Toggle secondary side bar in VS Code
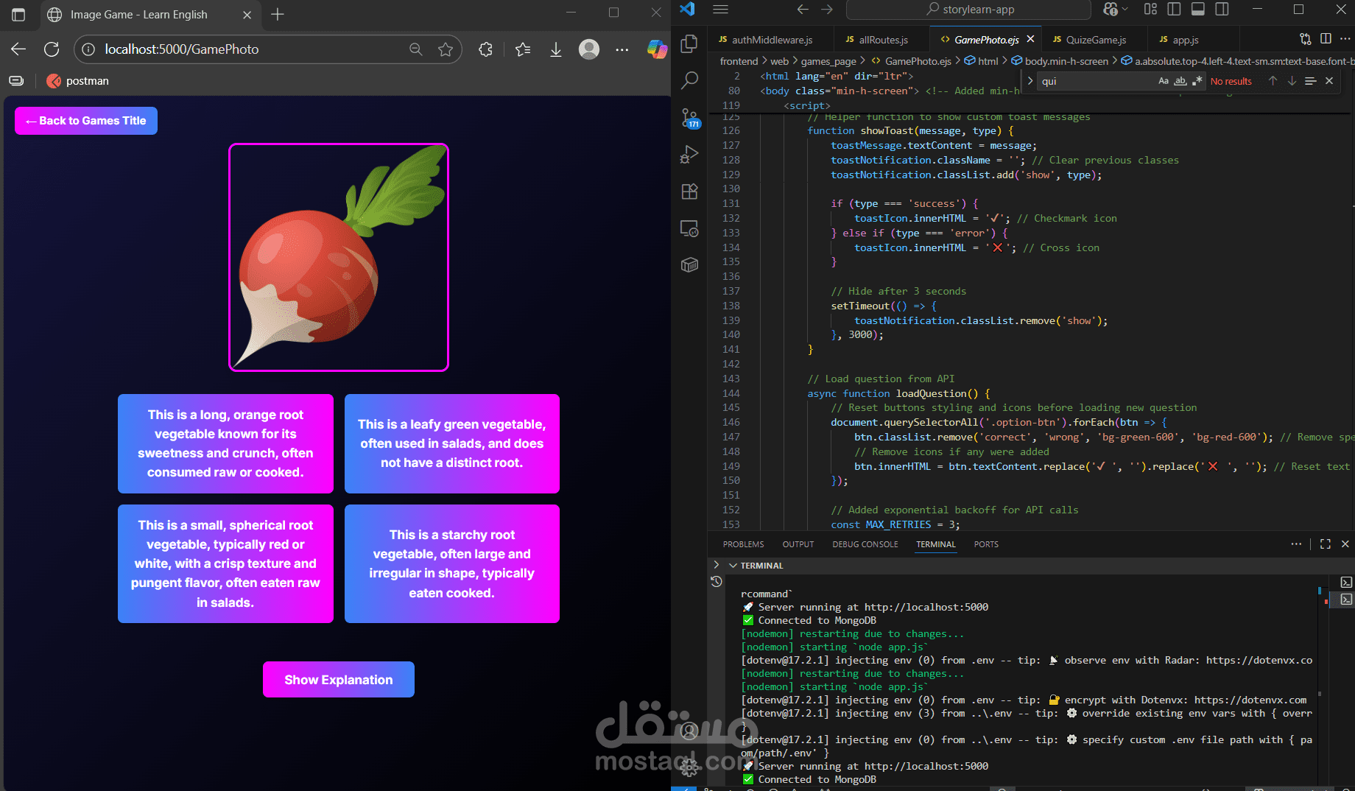This screenshot has width=1355, height=791. (1222, 10)
